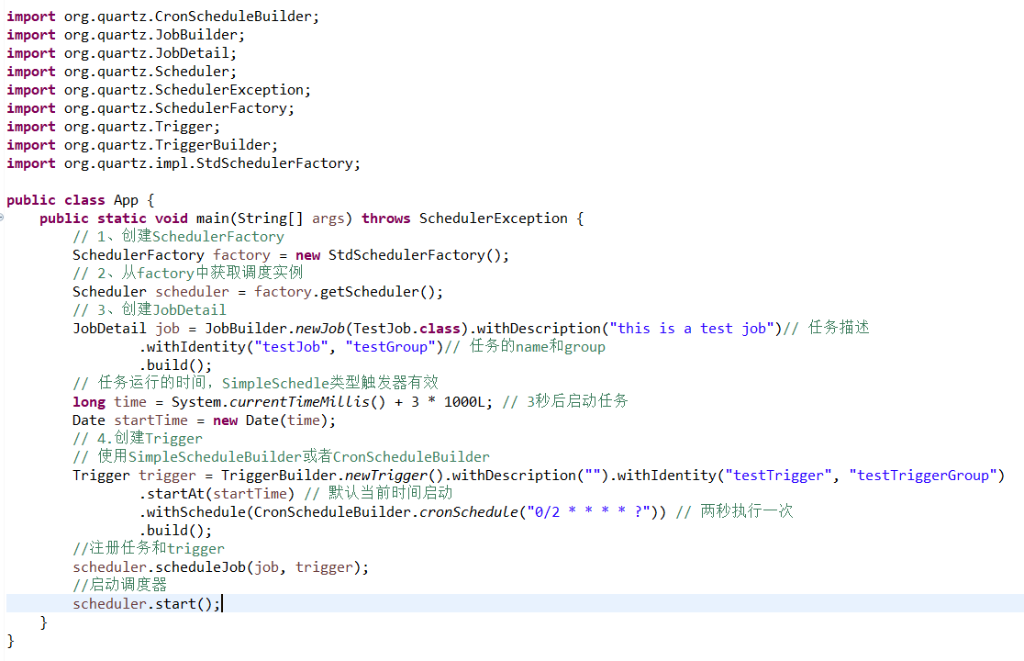This screenshot has width=1024, height=661.
Task: Click the 'public class App {' declaration
Action: (x=81, y=200)
